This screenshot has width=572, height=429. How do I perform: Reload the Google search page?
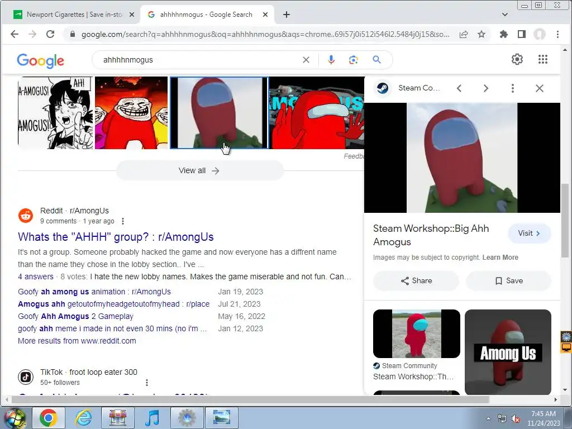(x=50, y=34)
